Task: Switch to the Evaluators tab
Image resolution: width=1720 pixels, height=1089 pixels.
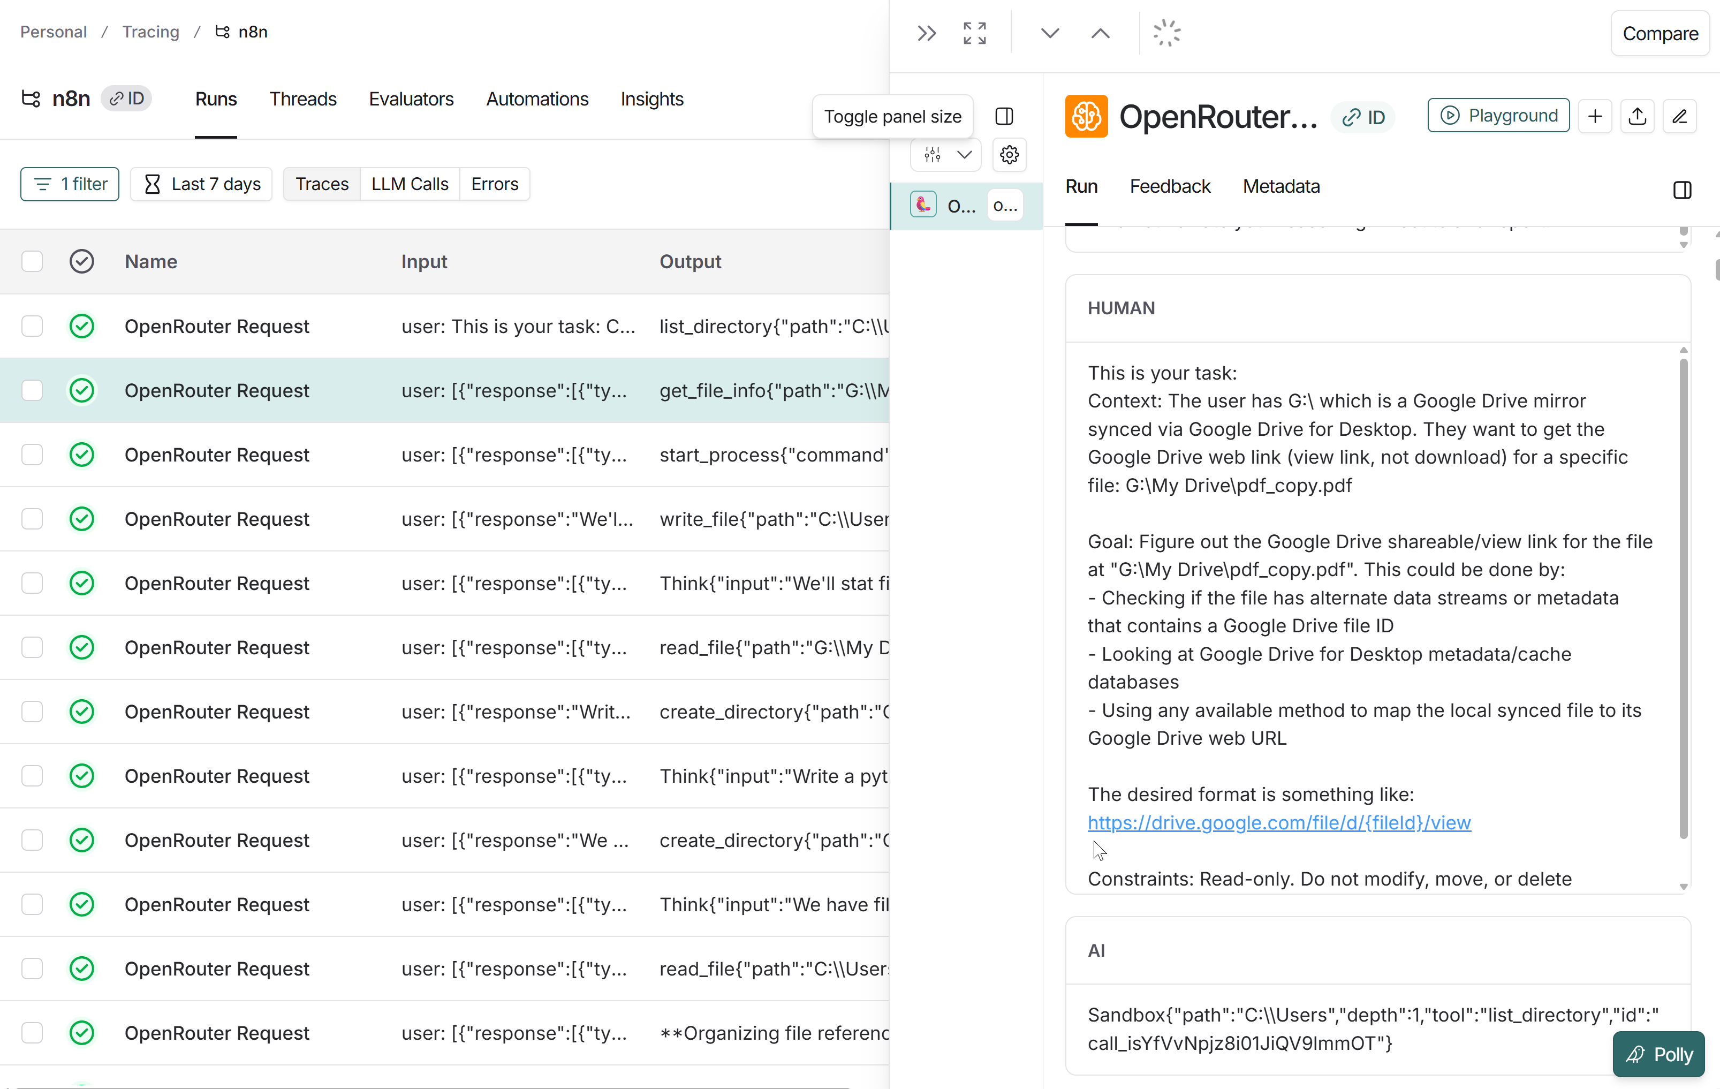Action: (411, 99)
